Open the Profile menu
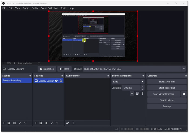The width and height of the screenshot is (189, 133). coord(35,8)
